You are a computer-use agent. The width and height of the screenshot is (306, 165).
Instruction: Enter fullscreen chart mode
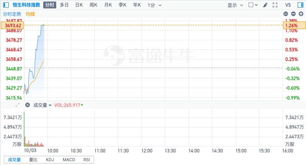pyautogui.click(x=275, y=5)
